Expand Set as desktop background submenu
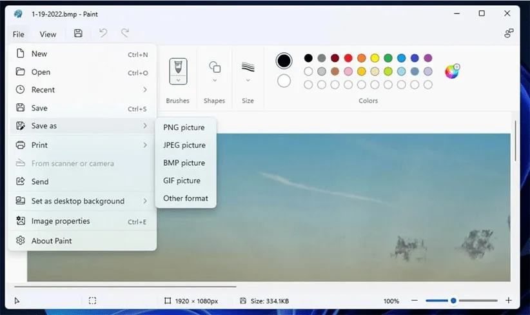Image resolution: width=530 pixels, height=315 pixels. pos(82,201)
